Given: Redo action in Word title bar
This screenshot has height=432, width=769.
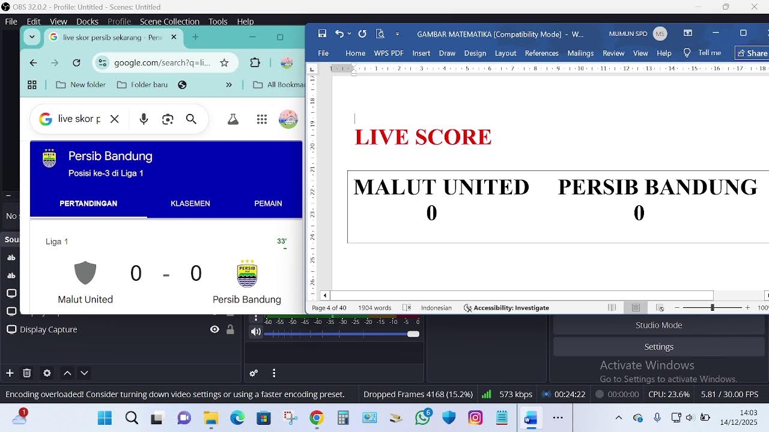Looking at the screenshot, I should pyautogui.click(x=362, y=34).
